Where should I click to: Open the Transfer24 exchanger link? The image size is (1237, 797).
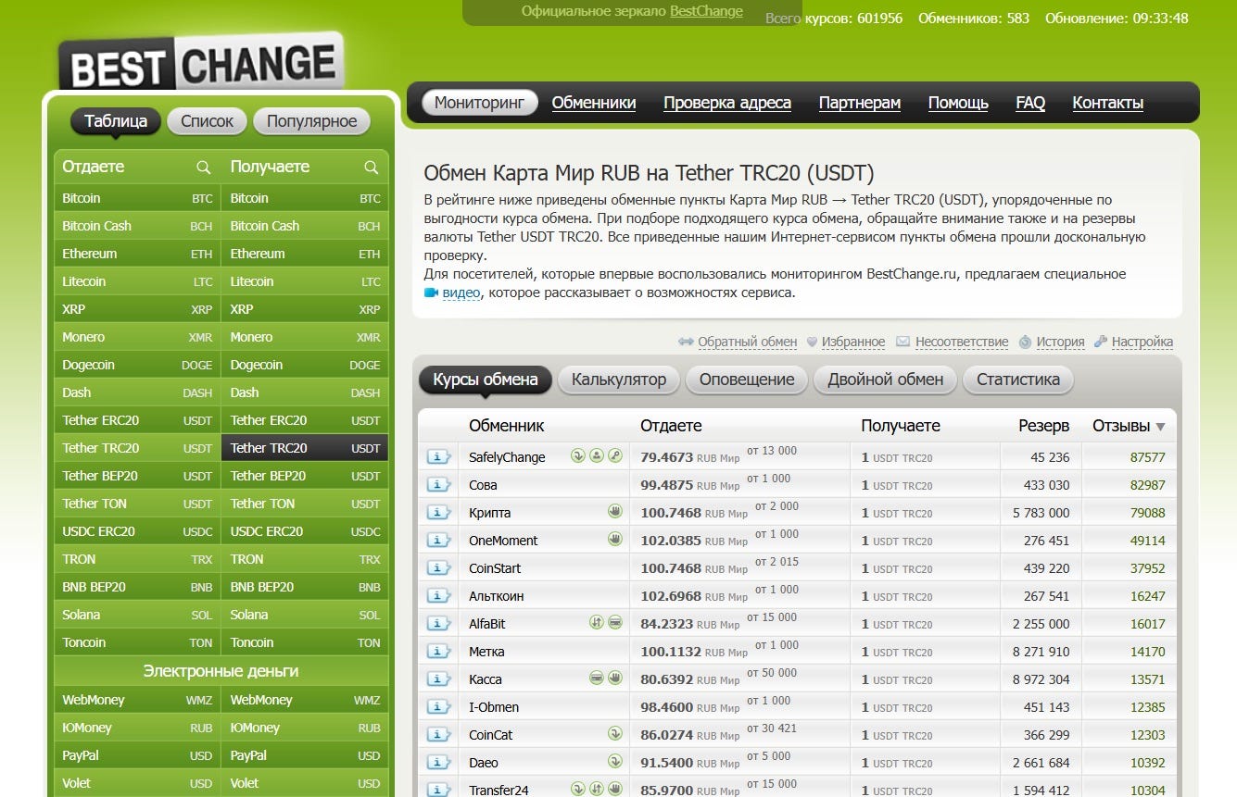499,790
